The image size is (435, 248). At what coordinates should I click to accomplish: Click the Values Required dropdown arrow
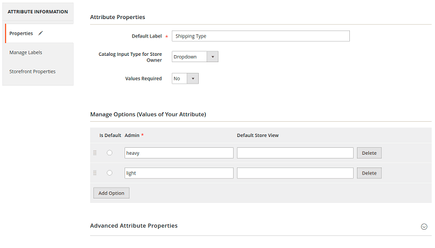[193, 79]
